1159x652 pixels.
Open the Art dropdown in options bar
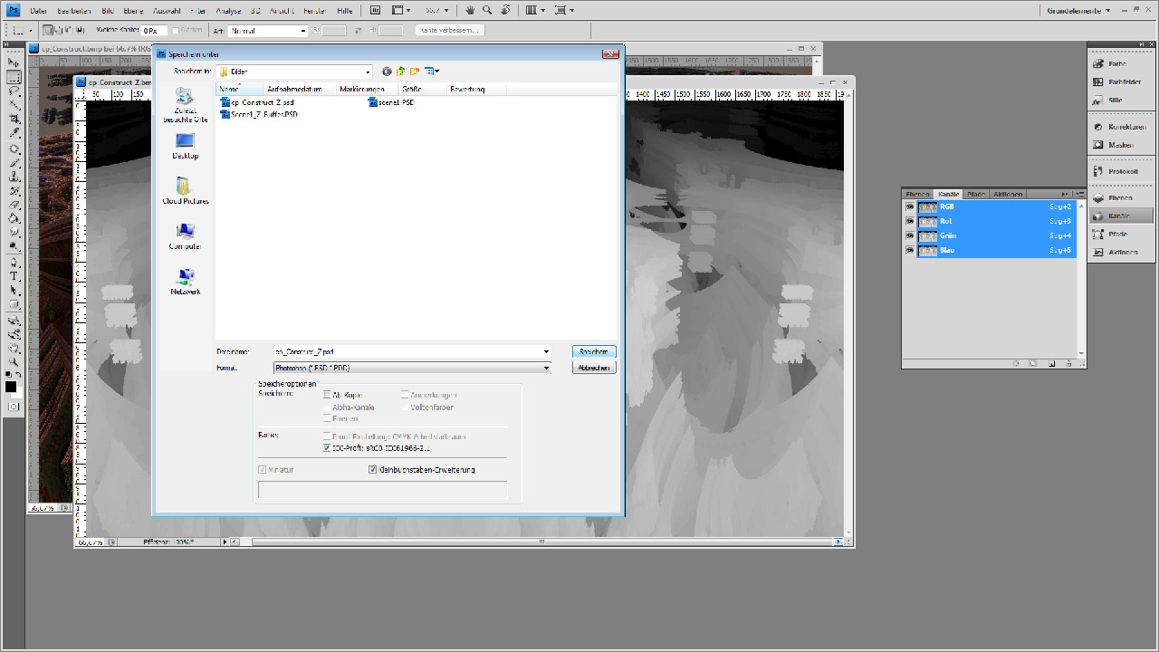coord(303,31)
